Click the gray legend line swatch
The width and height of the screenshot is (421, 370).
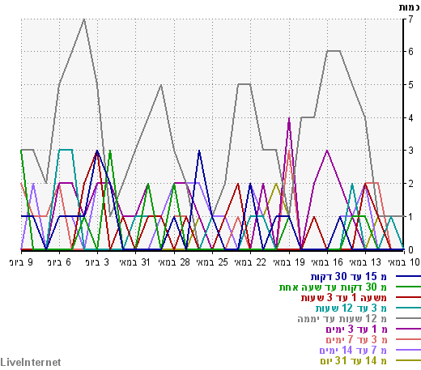(408, 318)
